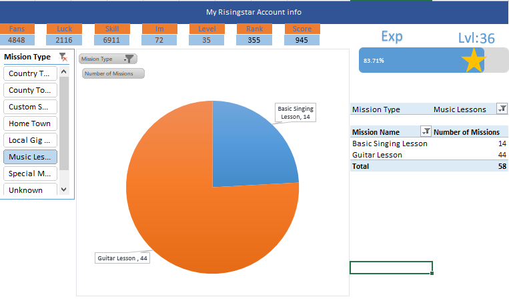Open the chart's Mission Type field button
509x307 pixels.
[108, 59]
